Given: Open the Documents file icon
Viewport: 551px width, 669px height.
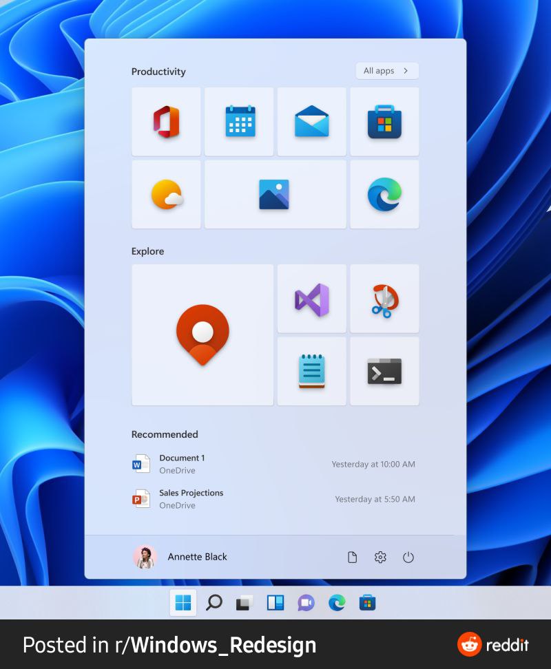Looking at the screenshot, I should (352, 557).
